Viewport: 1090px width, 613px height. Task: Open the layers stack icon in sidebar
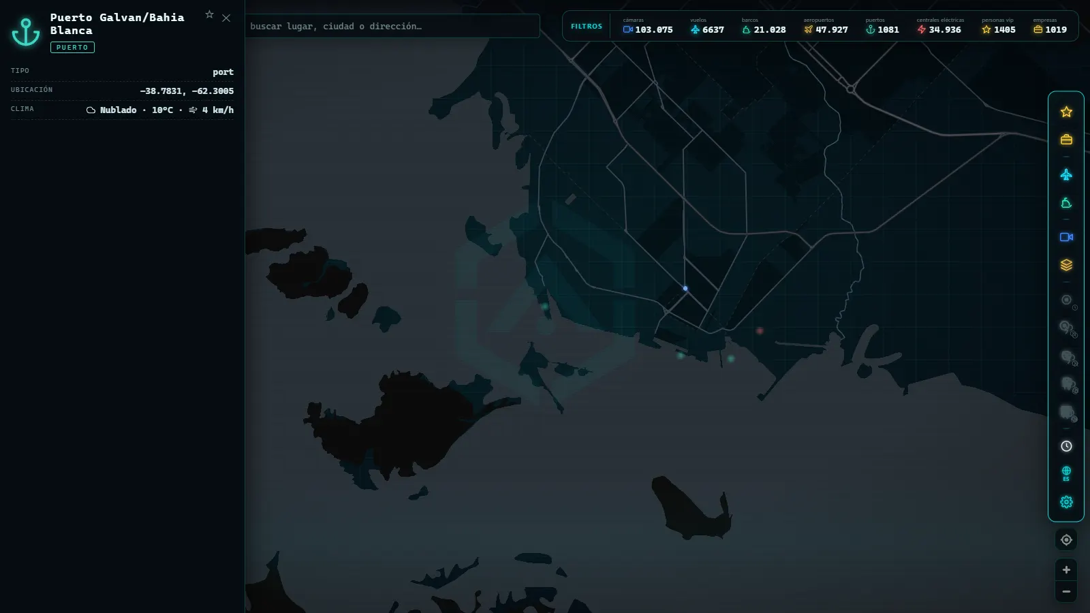[x=1066, y=265]
